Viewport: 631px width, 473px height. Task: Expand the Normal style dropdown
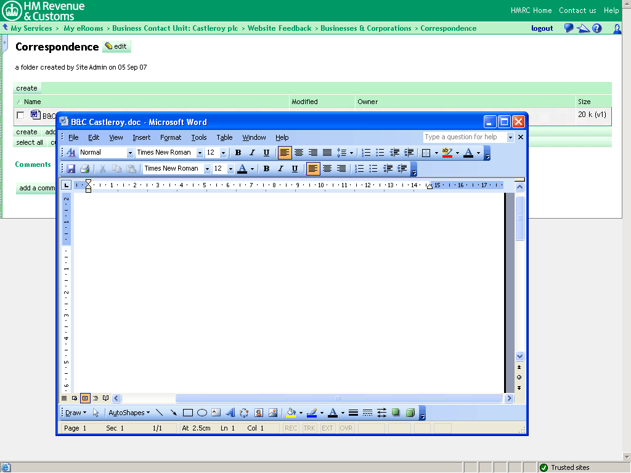(129, 152)
